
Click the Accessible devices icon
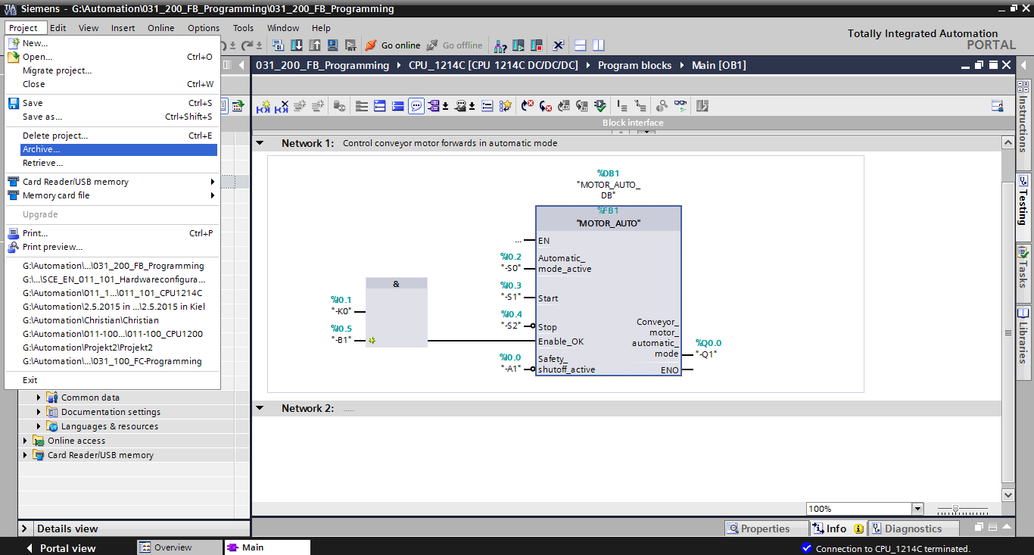pyautogui.click(x=500, y=45)
